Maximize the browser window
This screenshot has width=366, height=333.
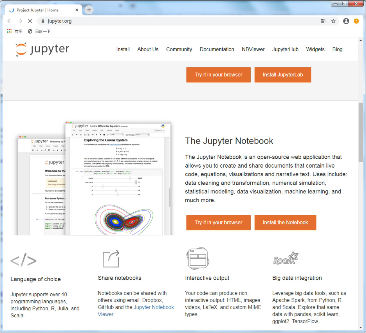344,4
